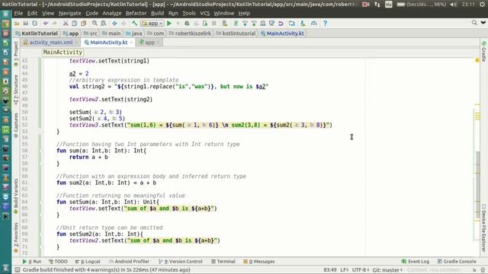
Task: Open the Navigate menu
Action: [x=69, y=13]
